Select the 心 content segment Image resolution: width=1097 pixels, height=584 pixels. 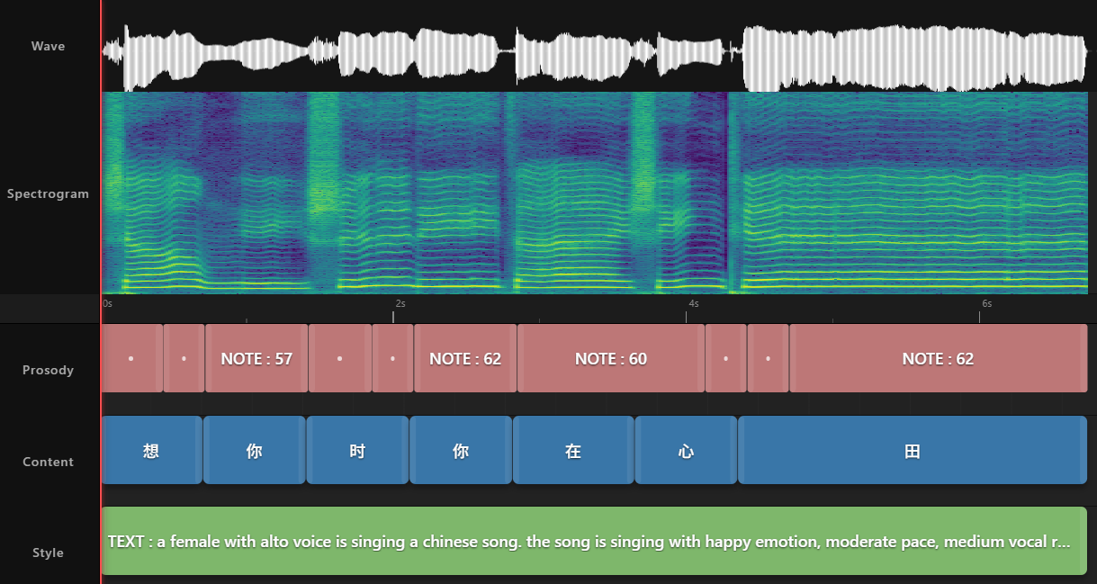pos(686,450)
